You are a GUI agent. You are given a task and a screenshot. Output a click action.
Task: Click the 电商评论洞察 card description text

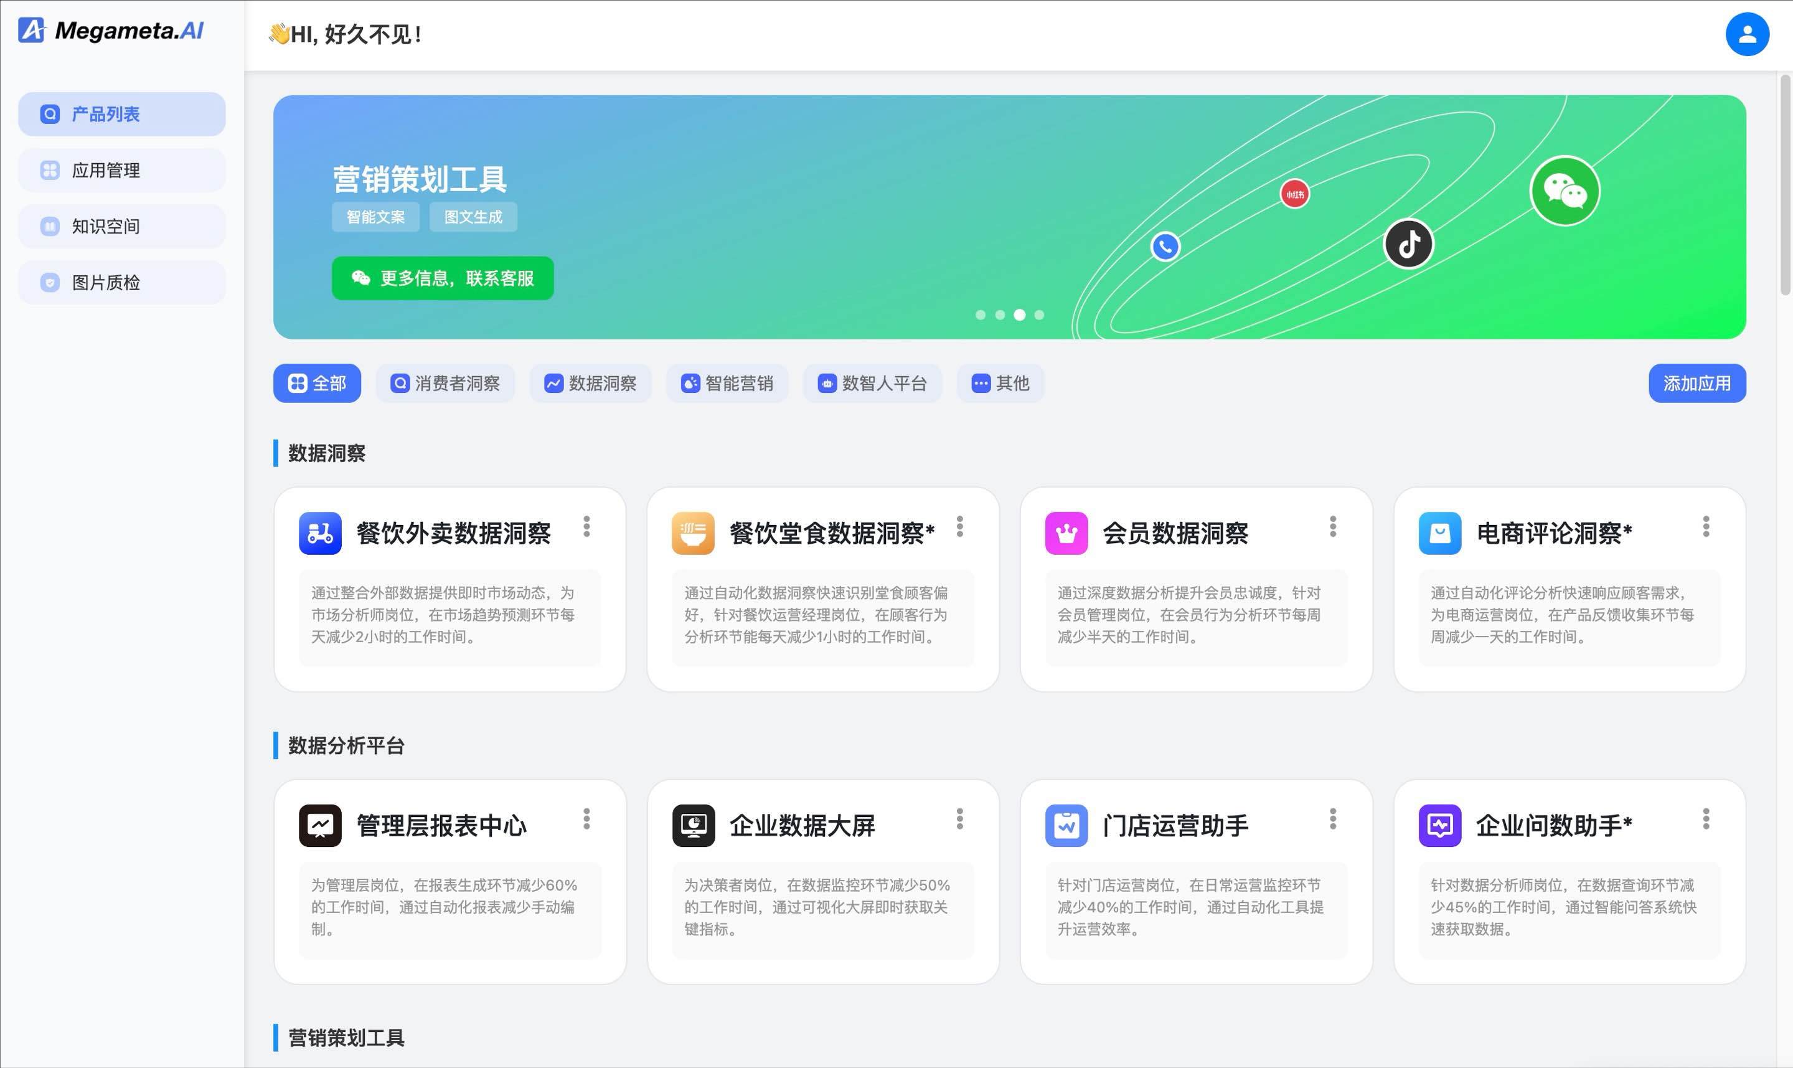[1562, 615]
